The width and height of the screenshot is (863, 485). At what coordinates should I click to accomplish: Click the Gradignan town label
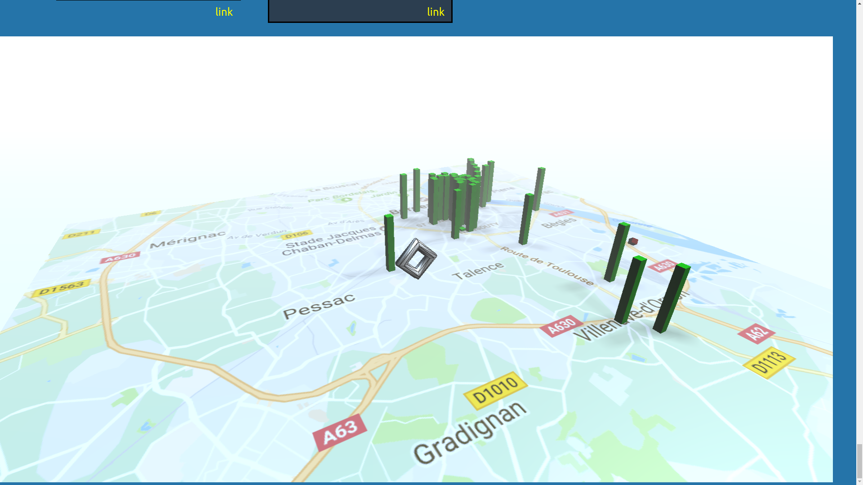tap(470, 432)
